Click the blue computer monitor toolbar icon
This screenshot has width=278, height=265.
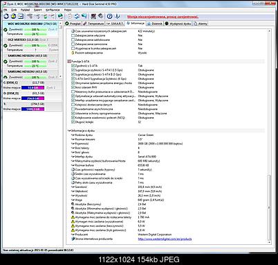pyautogui.click(x=84, y=16)
